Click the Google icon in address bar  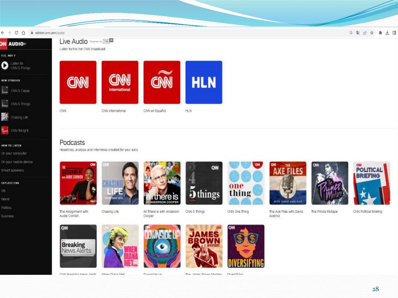[351, 33]
